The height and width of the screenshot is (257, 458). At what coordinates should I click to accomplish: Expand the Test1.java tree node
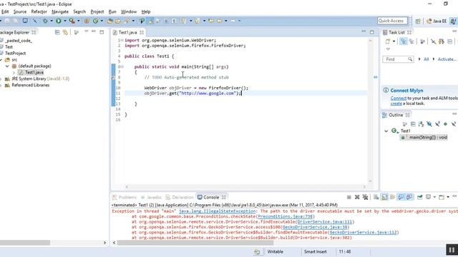click(x=14, y=73)
